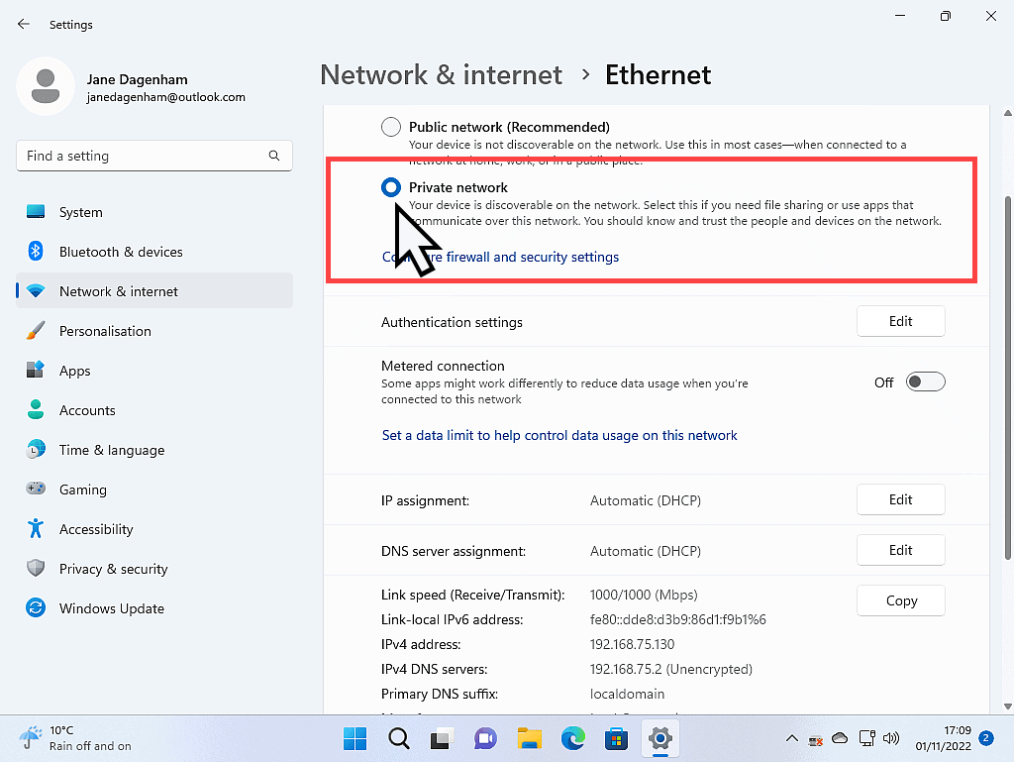Select Ethernet in the page header
The image size is (1014, 762).
pos(658,74)
